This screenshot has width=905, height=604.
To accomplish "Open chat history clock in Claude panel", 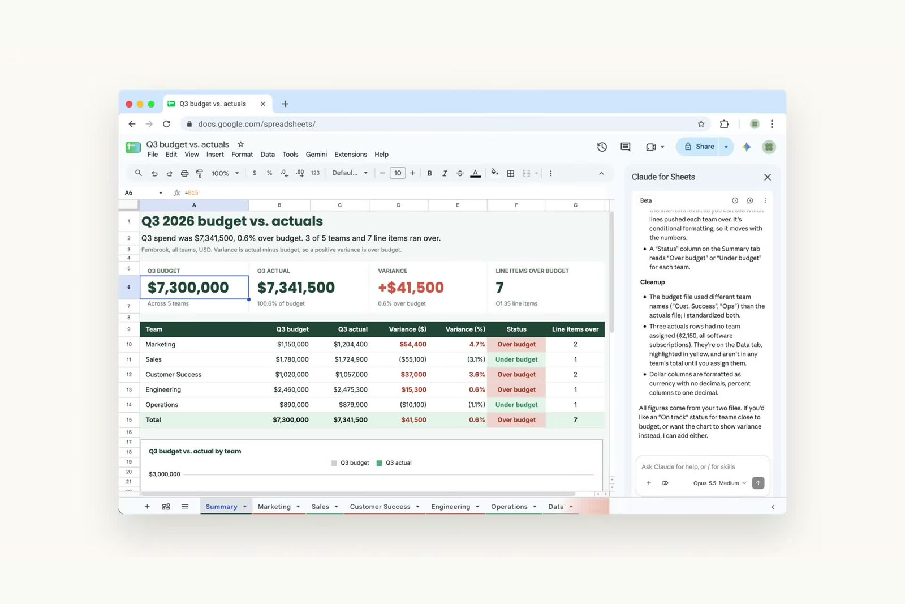I will tap(735, 200).
